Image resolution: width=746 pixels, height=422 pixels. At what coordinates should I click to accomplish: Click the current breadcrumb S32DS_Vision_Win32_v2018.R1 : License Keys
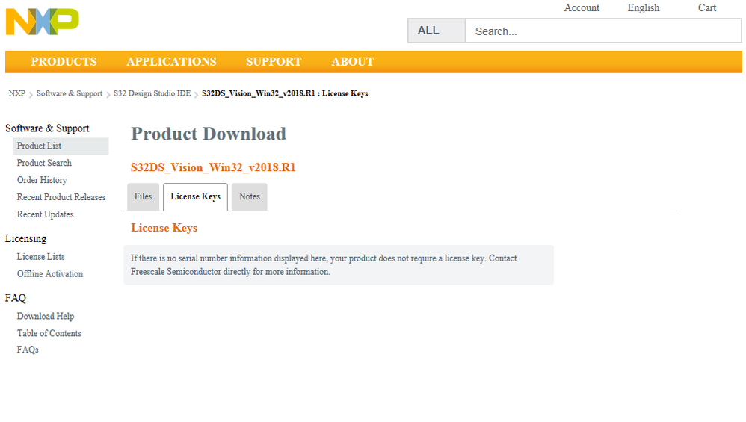[x=285, y=93]
